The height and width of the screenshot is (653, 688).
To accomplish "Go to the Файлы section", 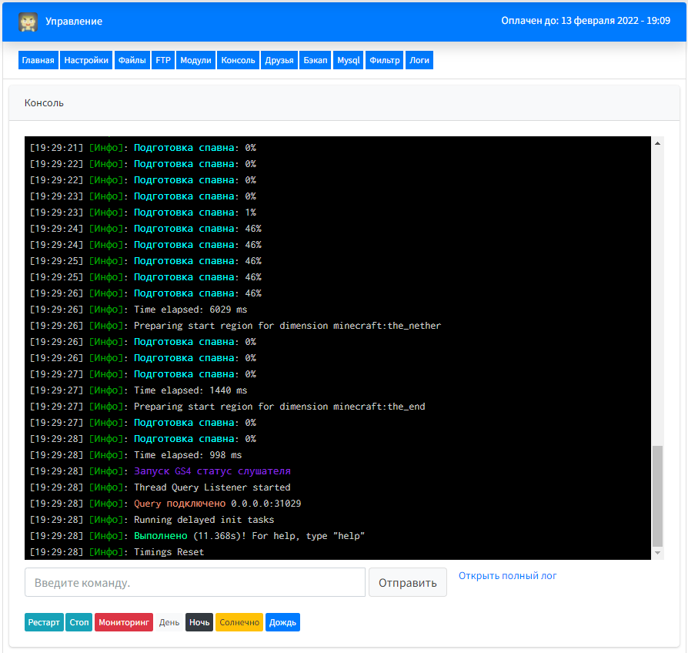I will pos(132,60).
